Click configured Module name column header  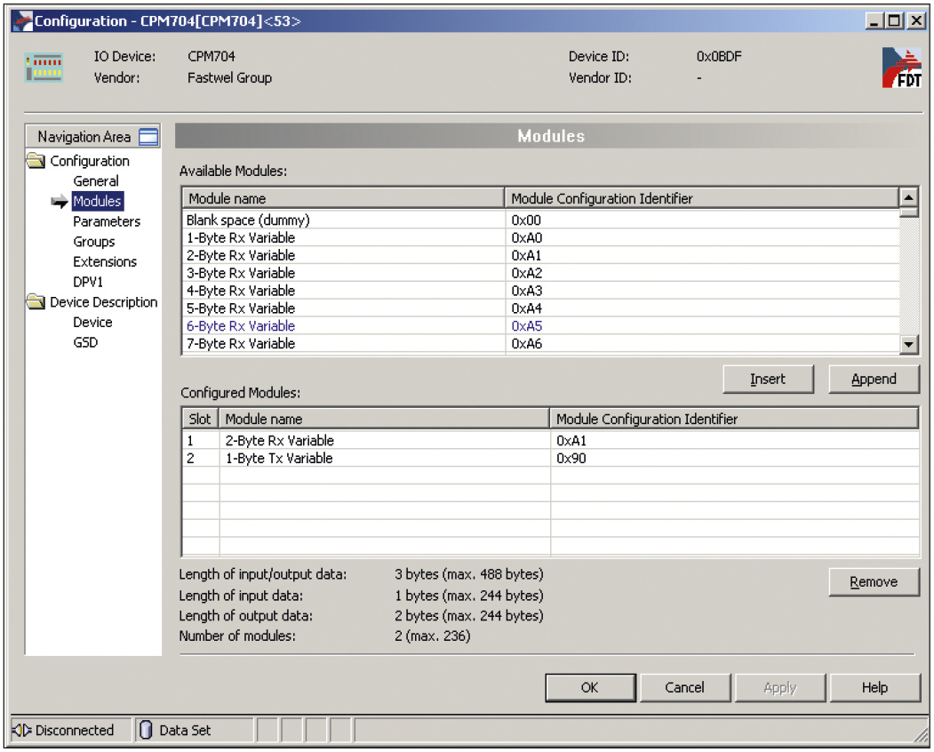pyautogui.click(x=384, y=419)
